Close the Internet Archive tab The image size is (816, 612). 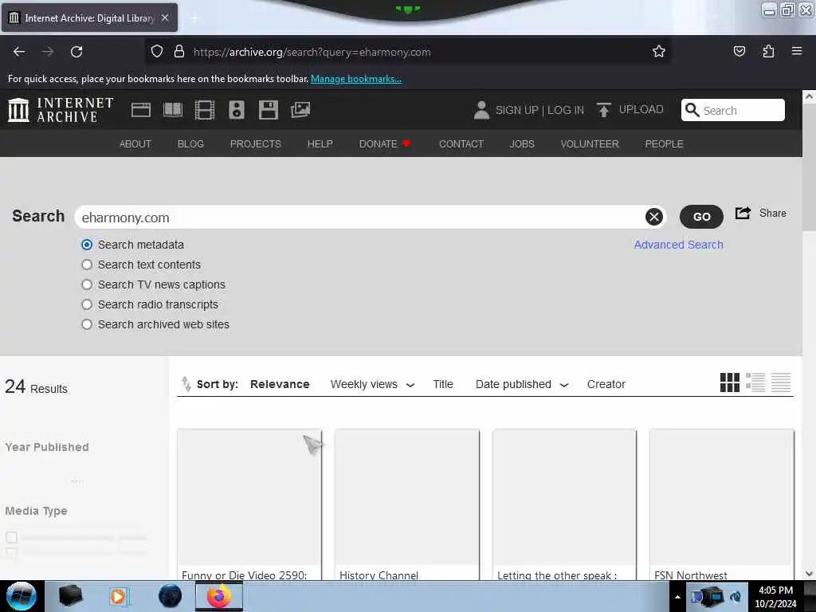click(165, 18)
